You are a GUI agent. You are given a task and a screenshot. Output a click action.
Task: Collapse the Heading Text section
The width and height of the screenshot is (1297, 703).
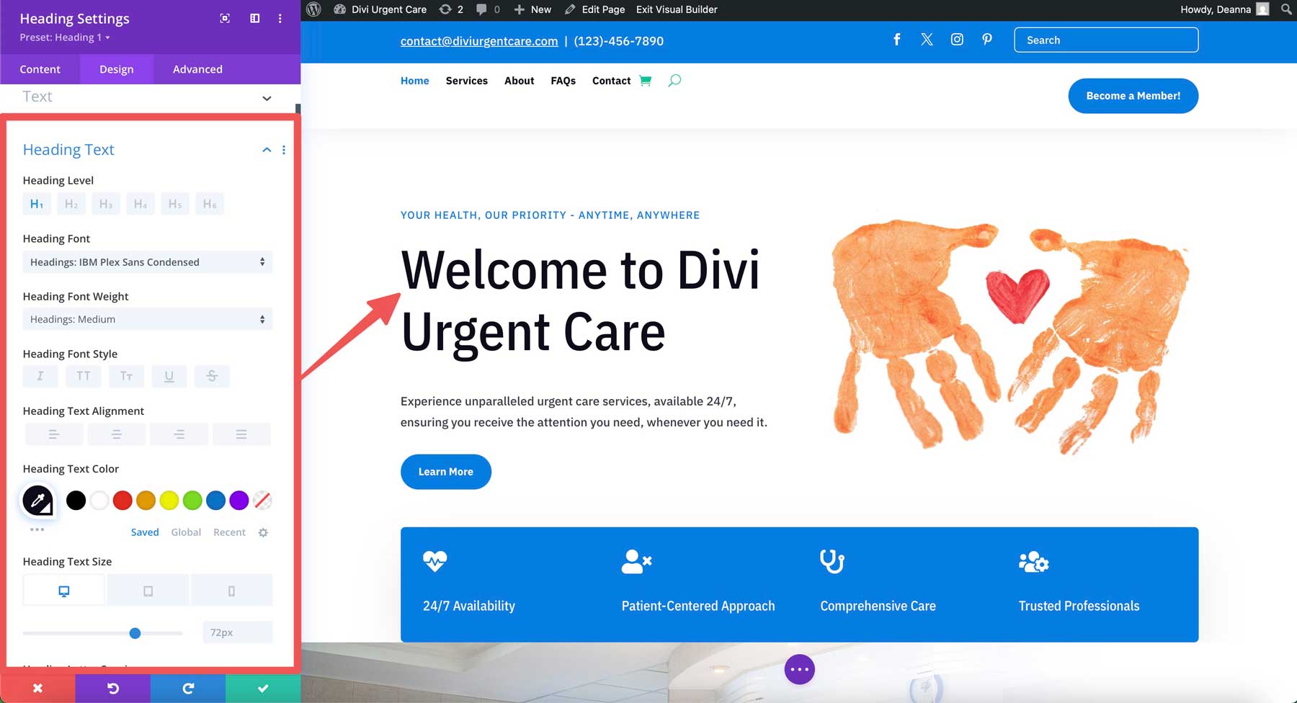coord(266,149)
